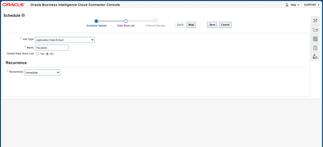This screenshot has width=323, height=147.
Task: Go to the Schedule Details step
Action: pyautogui.click(x=96, y=26)
